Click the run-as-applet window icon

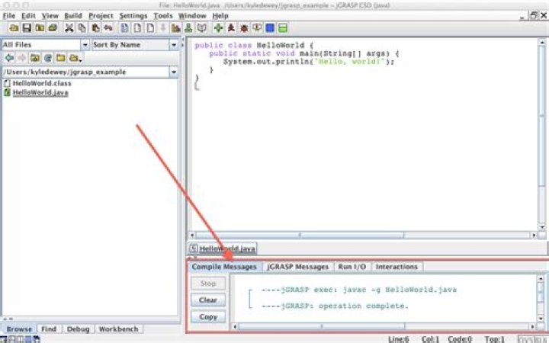257,27
